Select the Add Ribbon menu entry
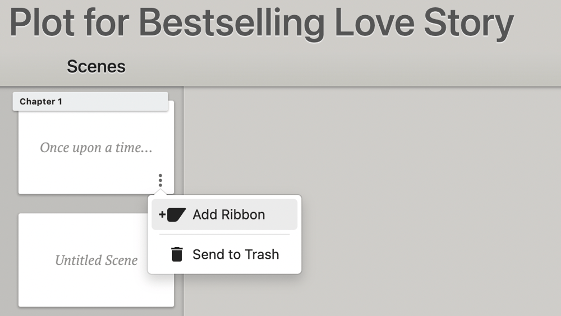Screen dimensions: 561x316 click(x=224, y=215)
